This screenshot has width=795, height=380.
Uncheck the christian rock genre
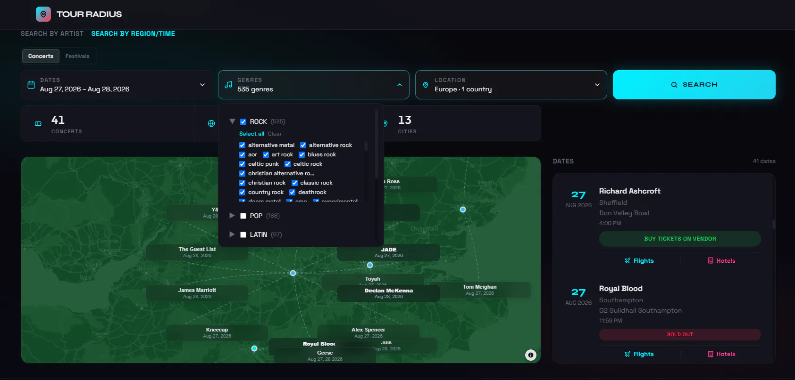coord(242,183)
